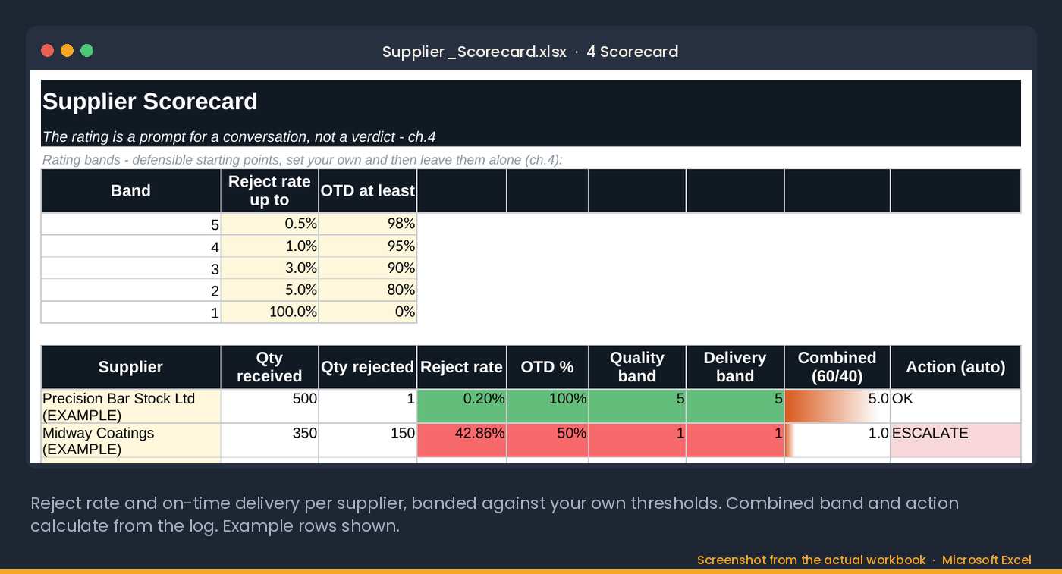Click the 'Combined (60/40)' column header
Screen dimensions: 1062x574
pos(837,367)
